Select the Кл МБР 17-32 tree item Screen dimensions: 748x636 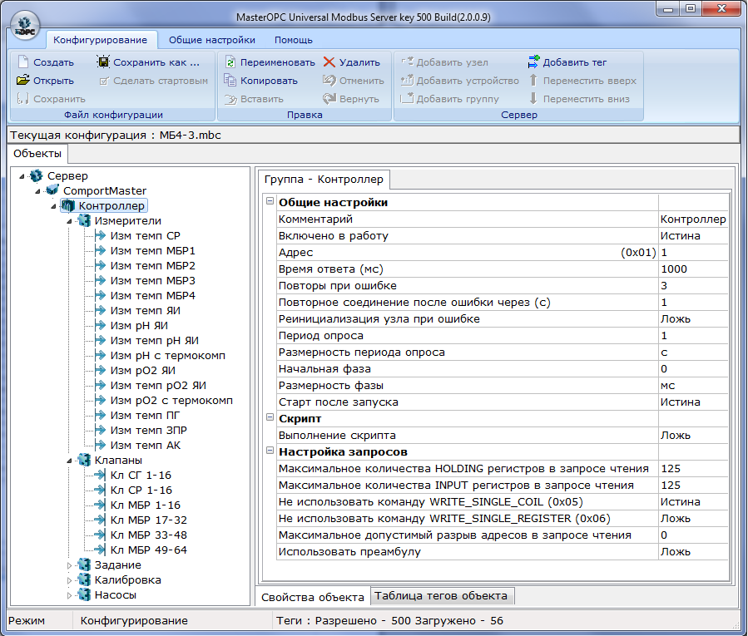click(147, 520)
